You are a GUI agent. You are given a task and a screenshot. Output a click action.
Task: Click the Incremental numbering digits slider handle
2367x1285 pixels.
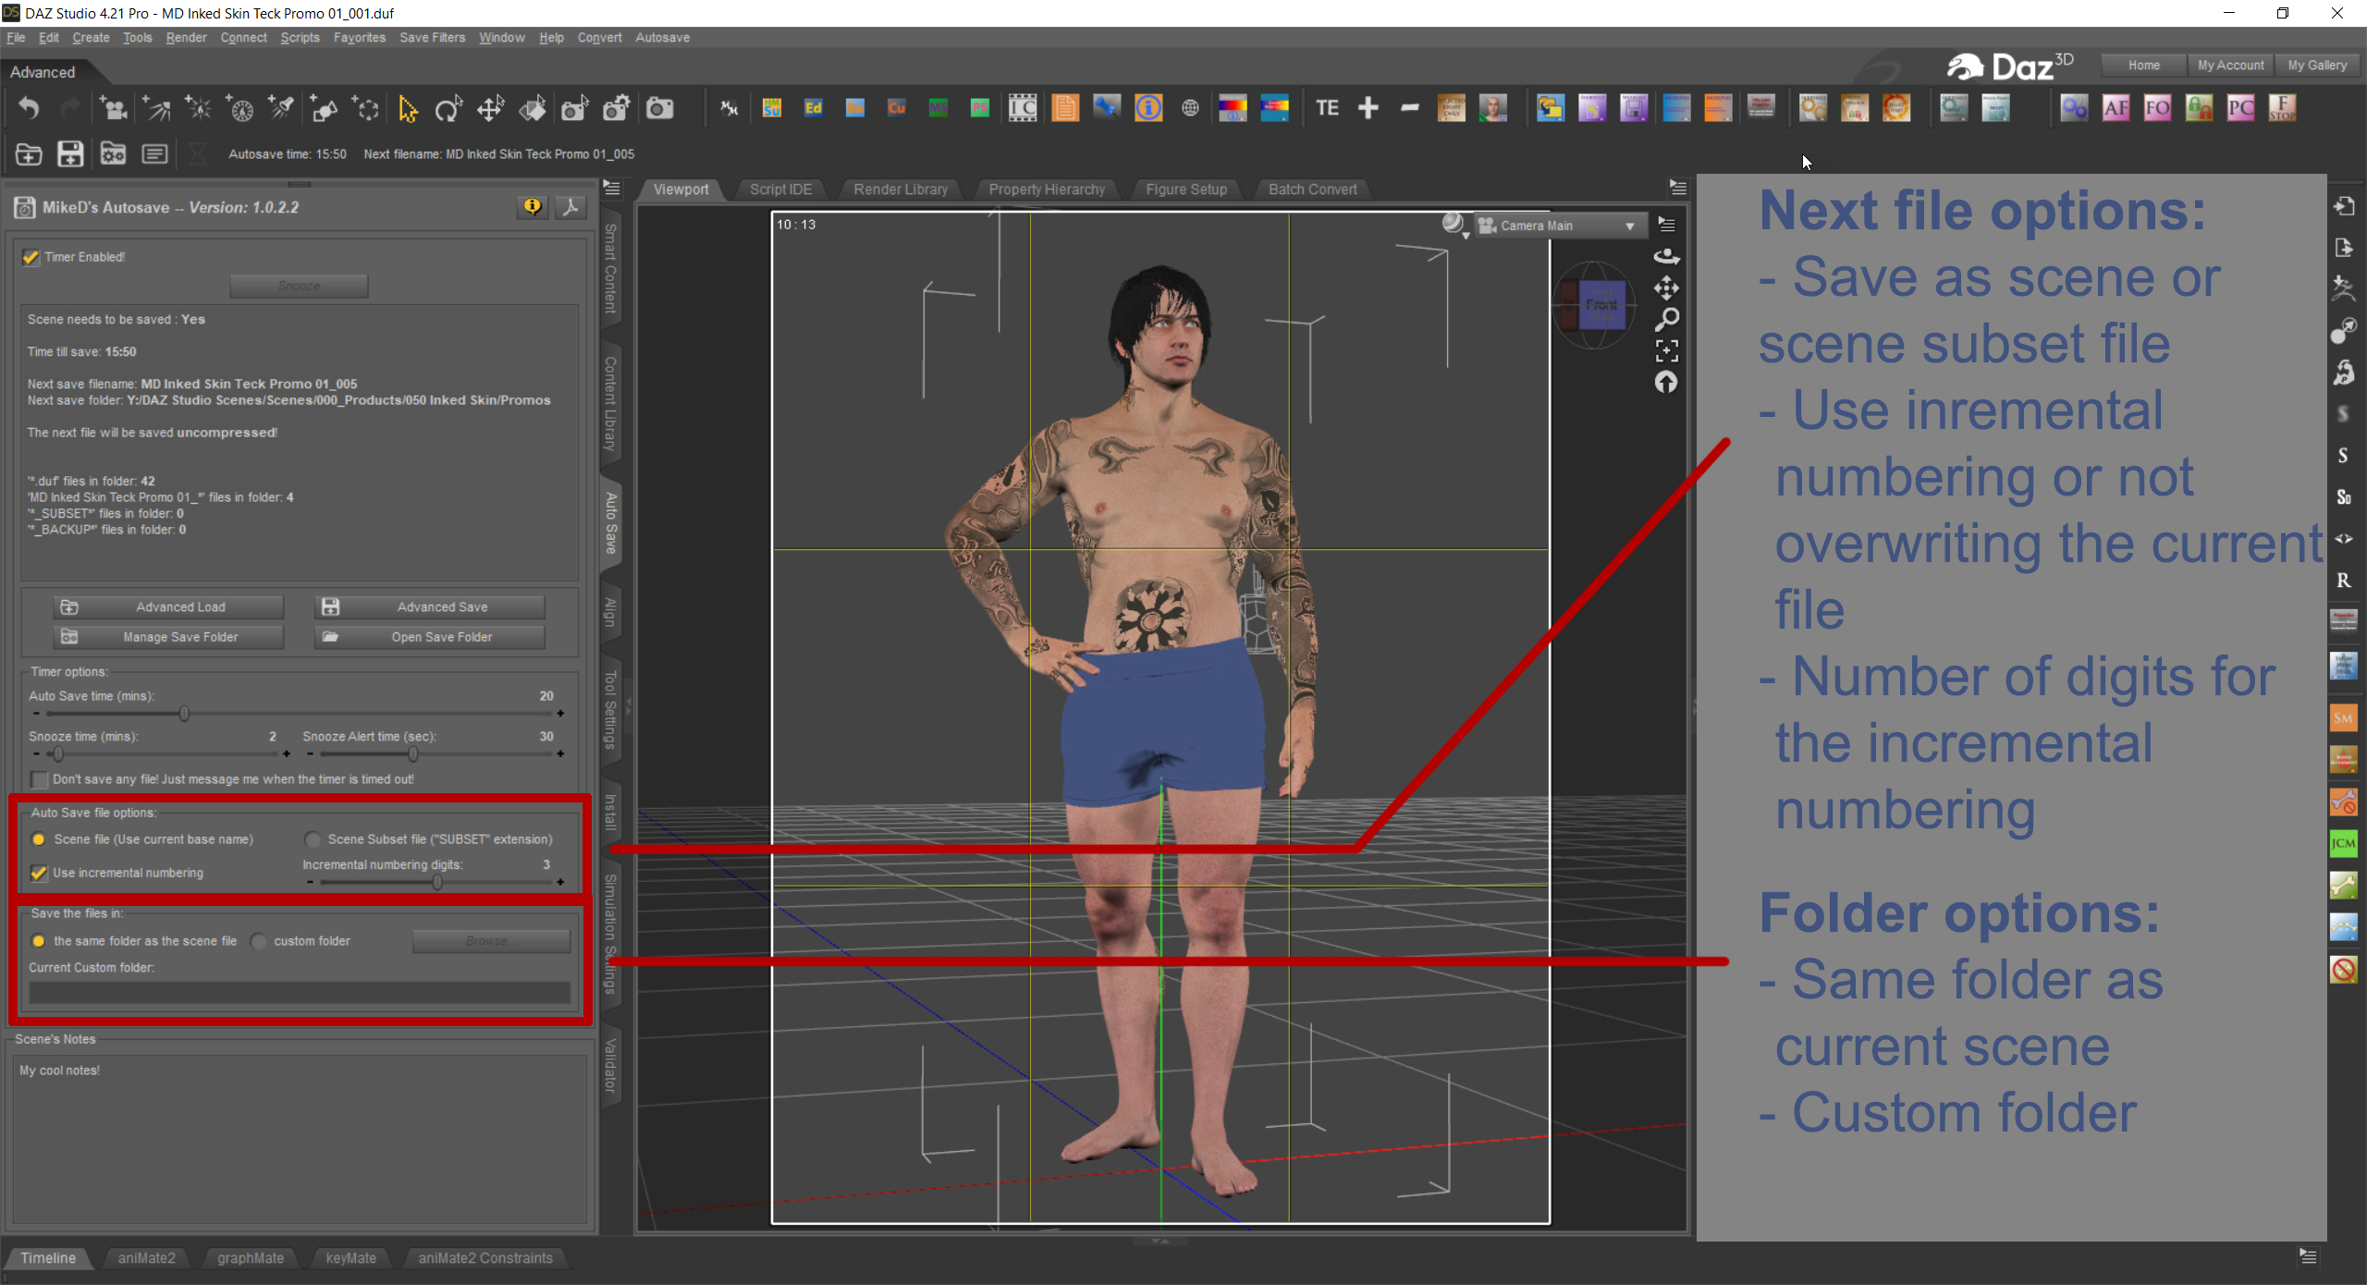[437, 882]
